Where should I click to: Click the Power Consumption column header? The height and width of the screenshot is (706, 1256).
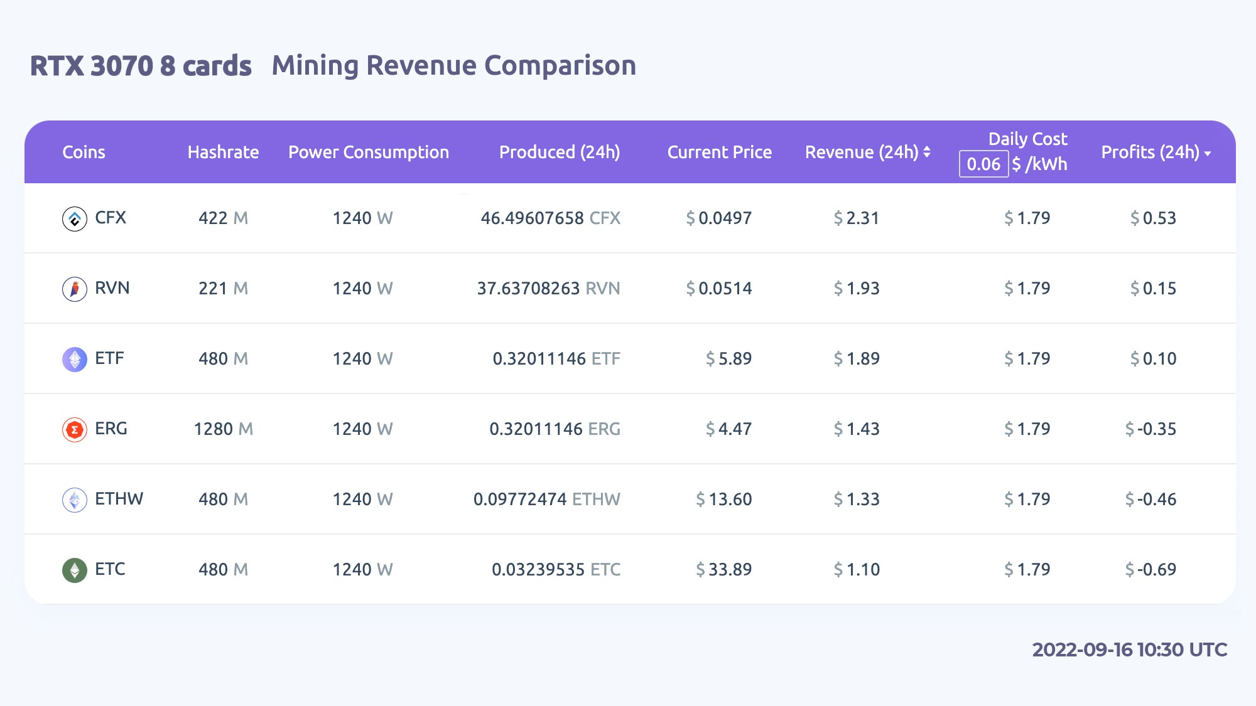(369, 152)
